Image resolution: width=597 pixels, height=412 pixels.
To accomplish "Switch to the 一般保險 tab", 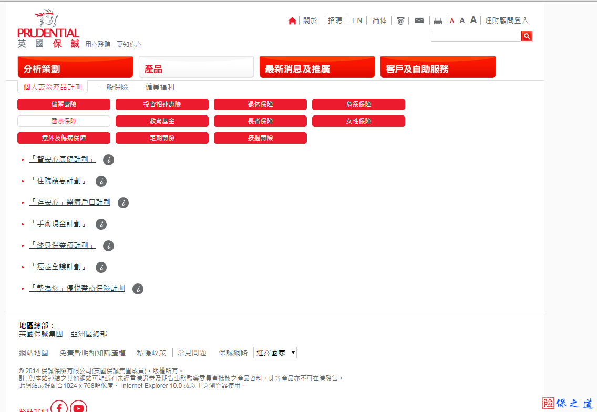I will (x=114, y=87).
